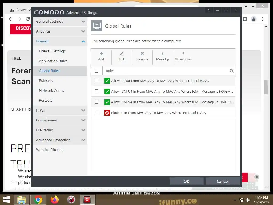Image resolution: width=273 pixels, height=205 pixels.
Task: Open Windows Start menu
Action: click(6, 200)
